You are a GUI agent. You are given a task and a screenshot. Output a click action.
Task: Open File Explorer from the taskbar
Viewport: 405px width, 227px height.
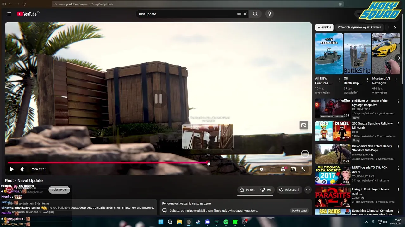[x=179, y=222]
